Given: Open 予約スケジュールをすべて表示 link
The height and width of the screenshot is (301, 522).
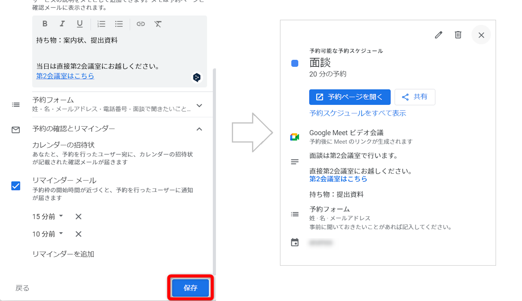Looking at the screenshot, I should [x=357, y=113].
